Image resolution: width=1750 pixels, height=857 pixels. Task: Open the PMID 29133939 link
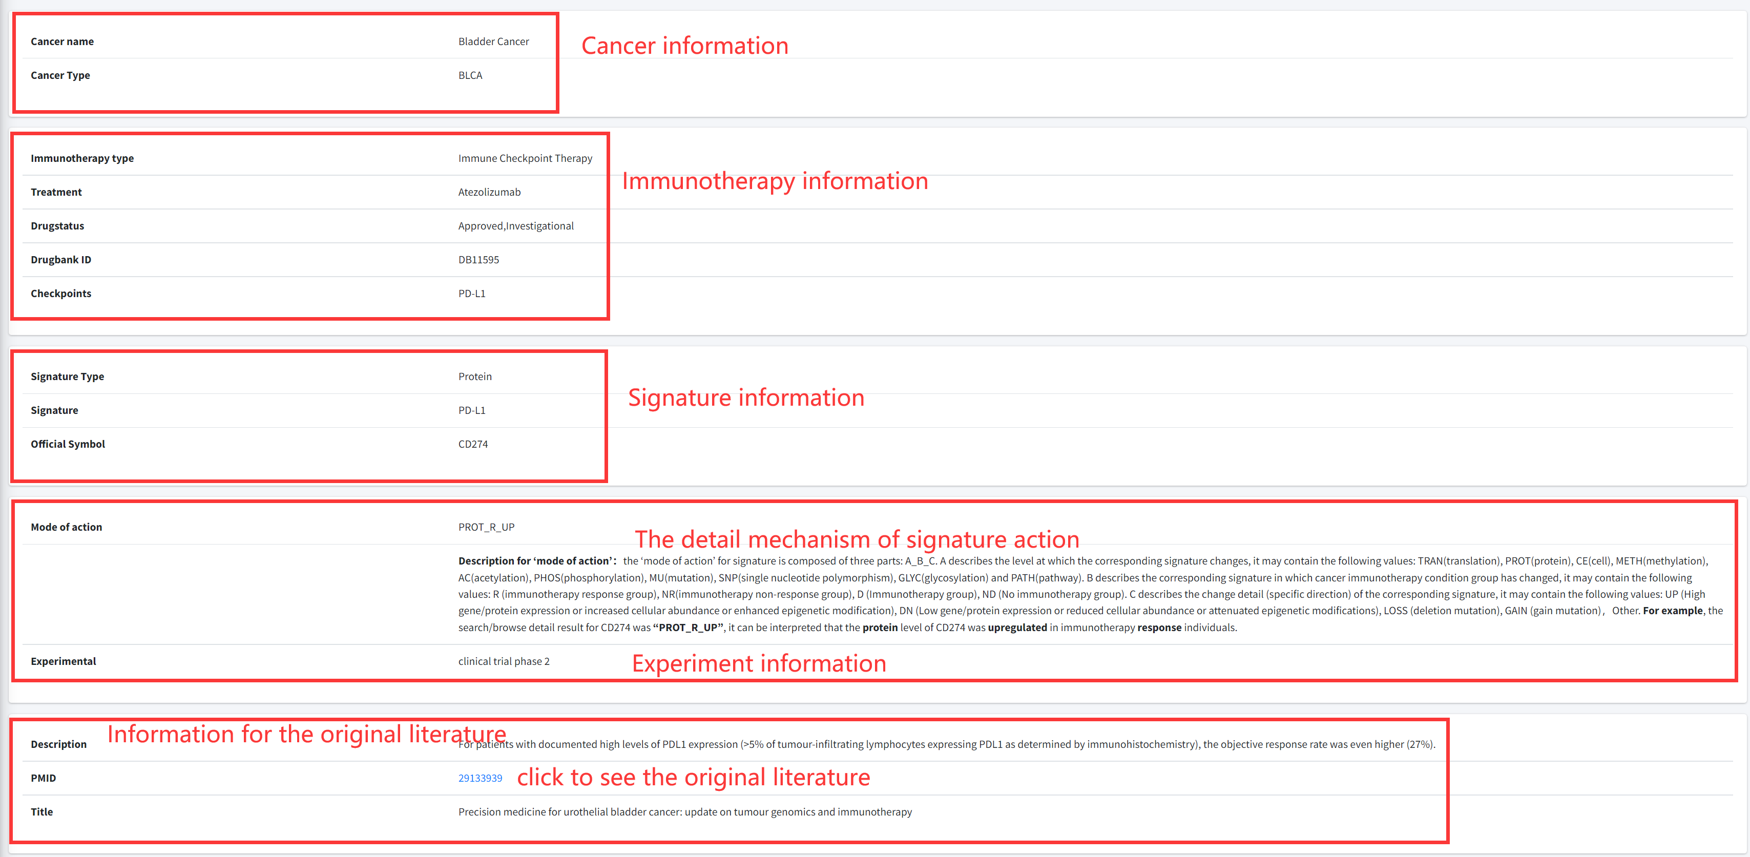(480, 778)
